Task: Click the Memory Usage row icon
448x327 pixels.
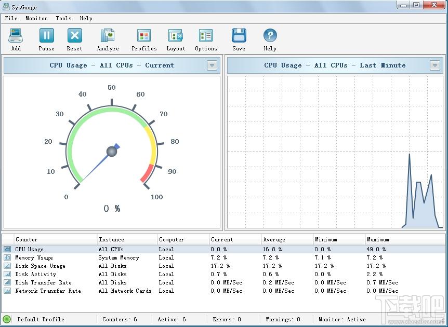Action: pyautogui.click(x=7, y=257)
